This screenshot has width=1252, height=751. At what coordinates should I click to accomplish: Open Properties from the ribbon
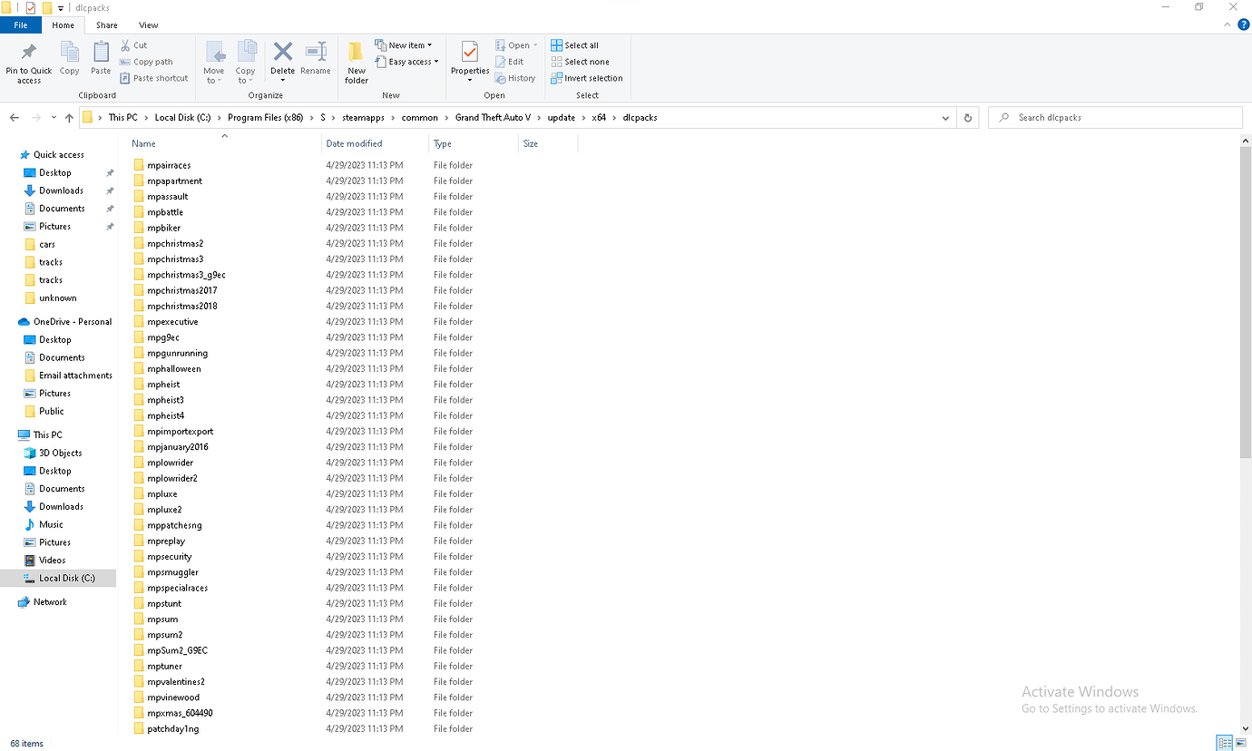point(470,60)
